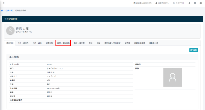The image size is (205, 110).
Task: Switch to the 事故・違反歴 tab
Action: pos(79,43)
